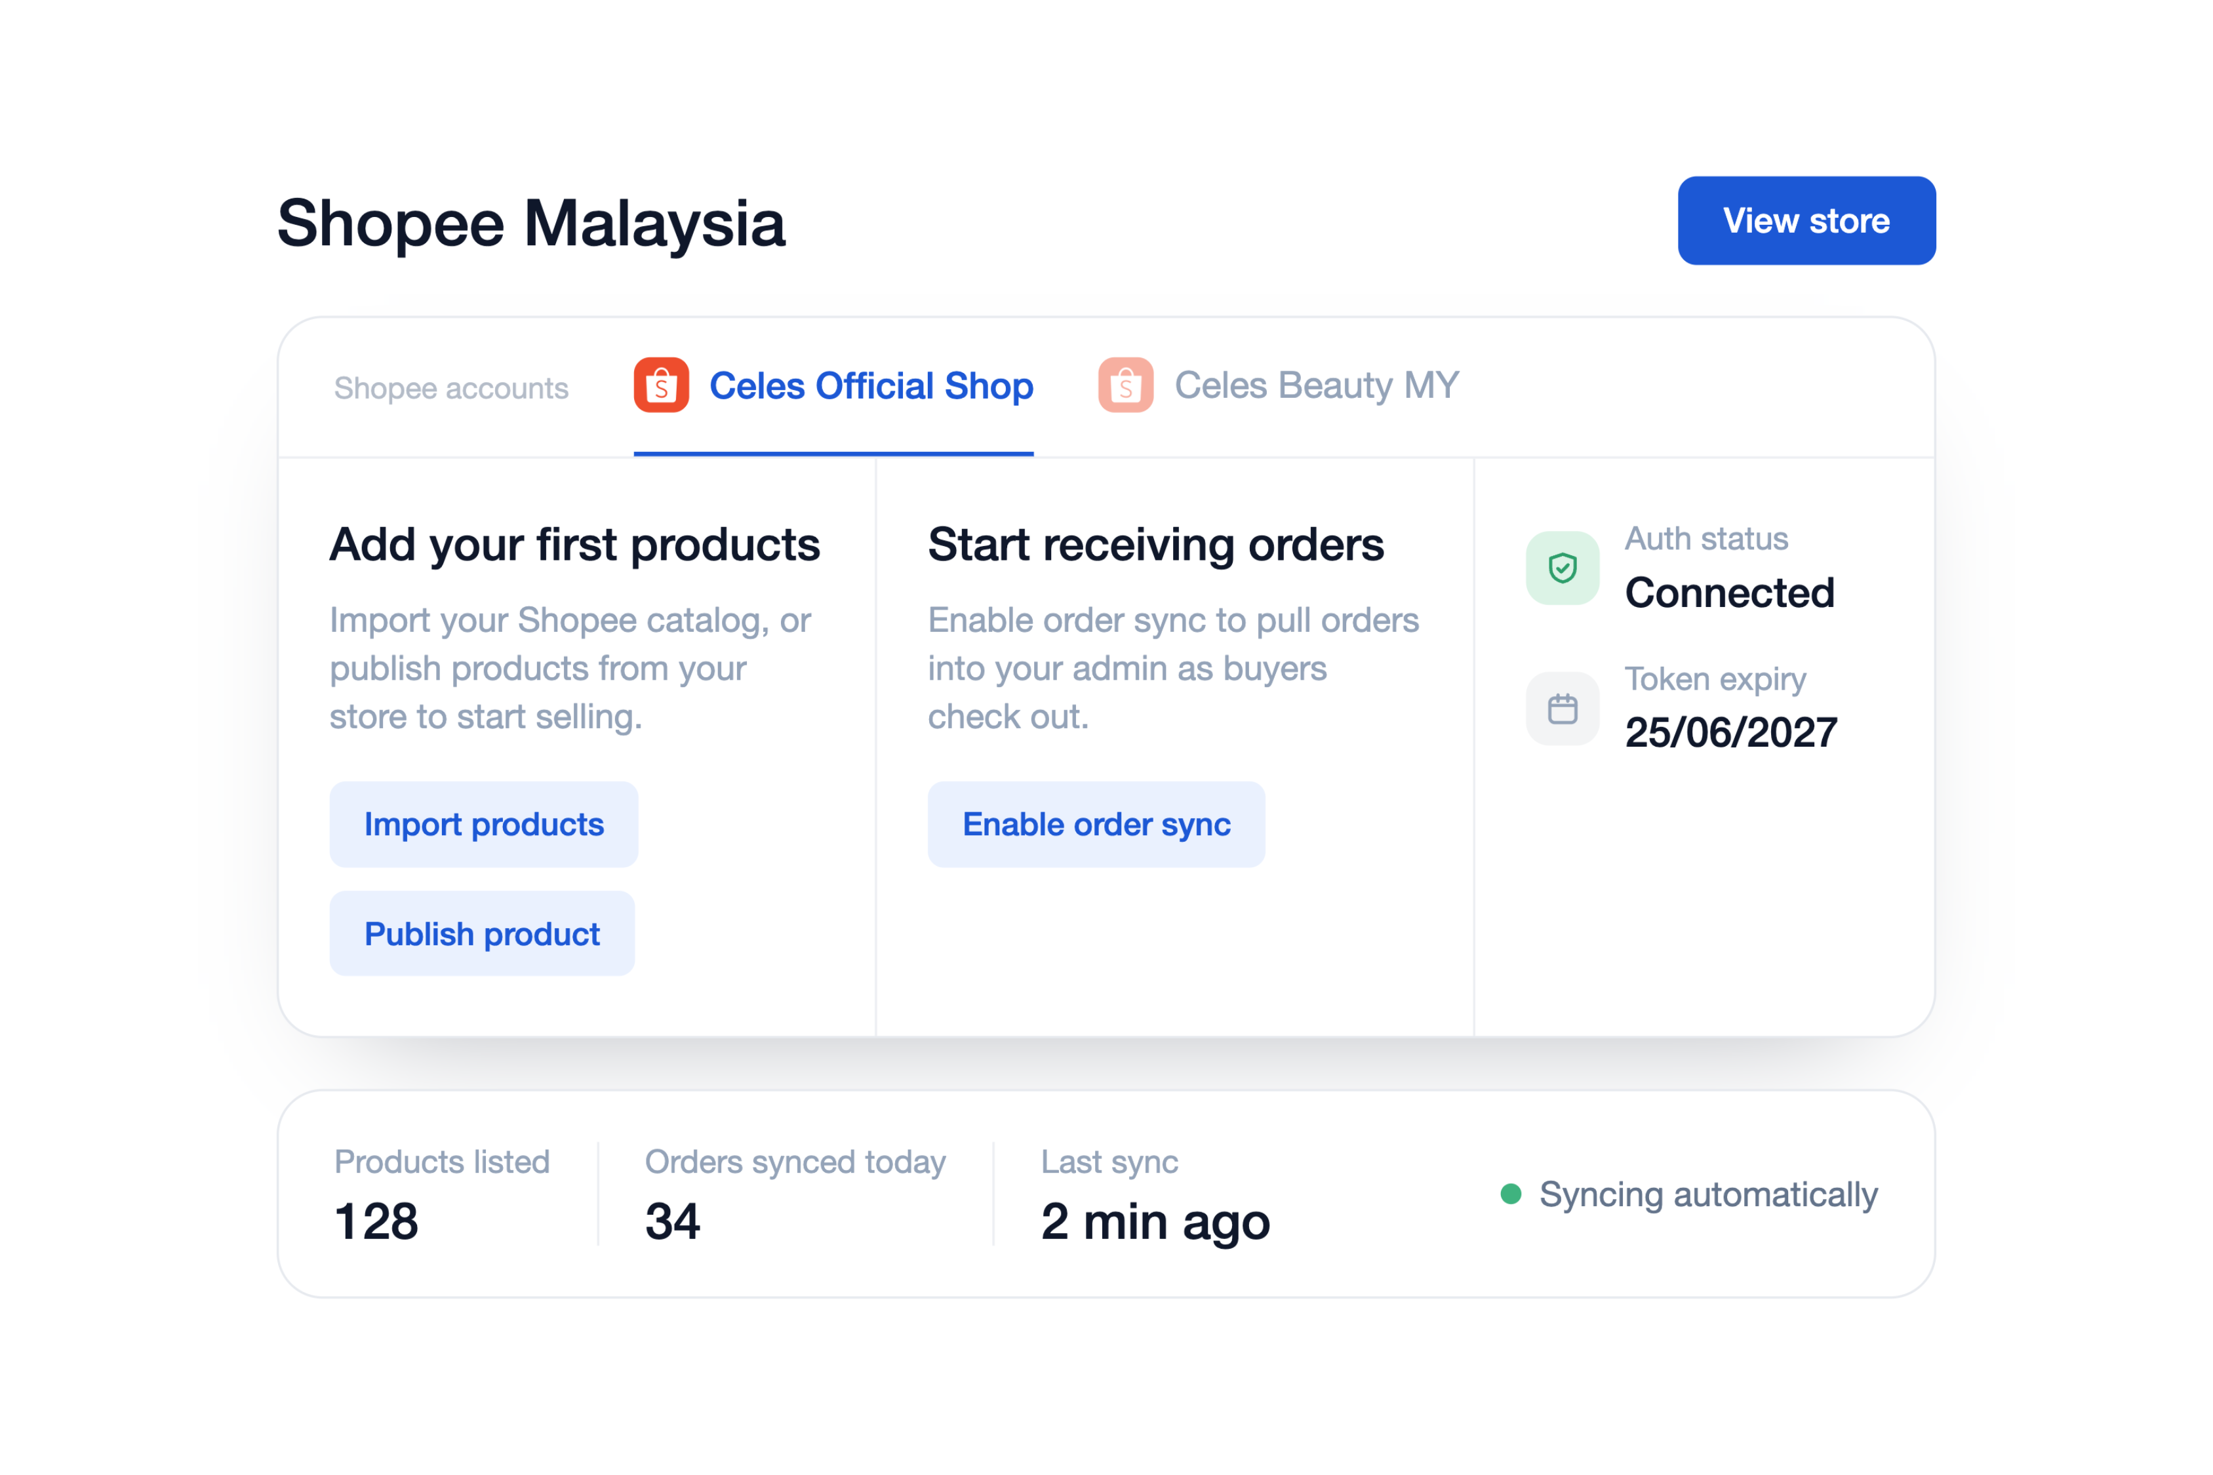Click the green shield auth status icon
The width and height of the screenshot is (2213, 1475).
[1562, 567]
